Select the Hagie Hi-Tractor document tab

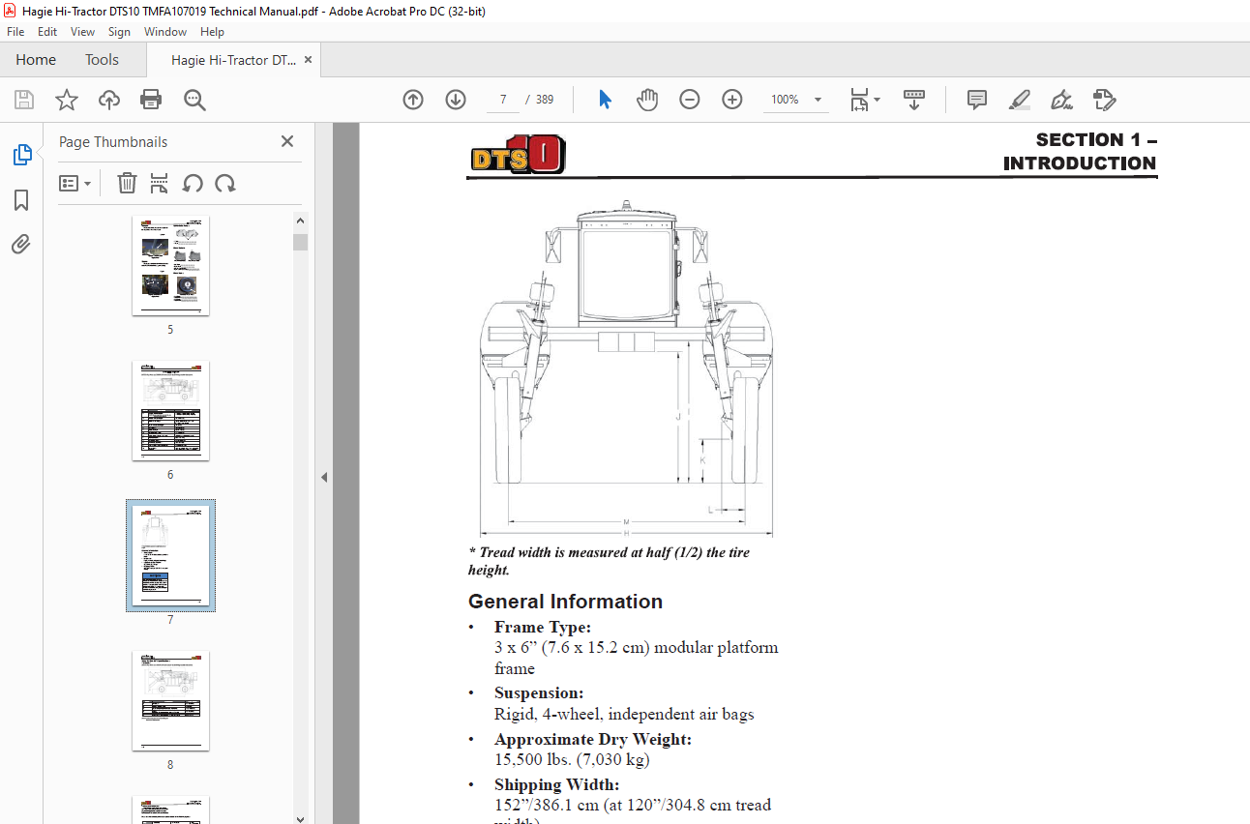click(233, 60)
